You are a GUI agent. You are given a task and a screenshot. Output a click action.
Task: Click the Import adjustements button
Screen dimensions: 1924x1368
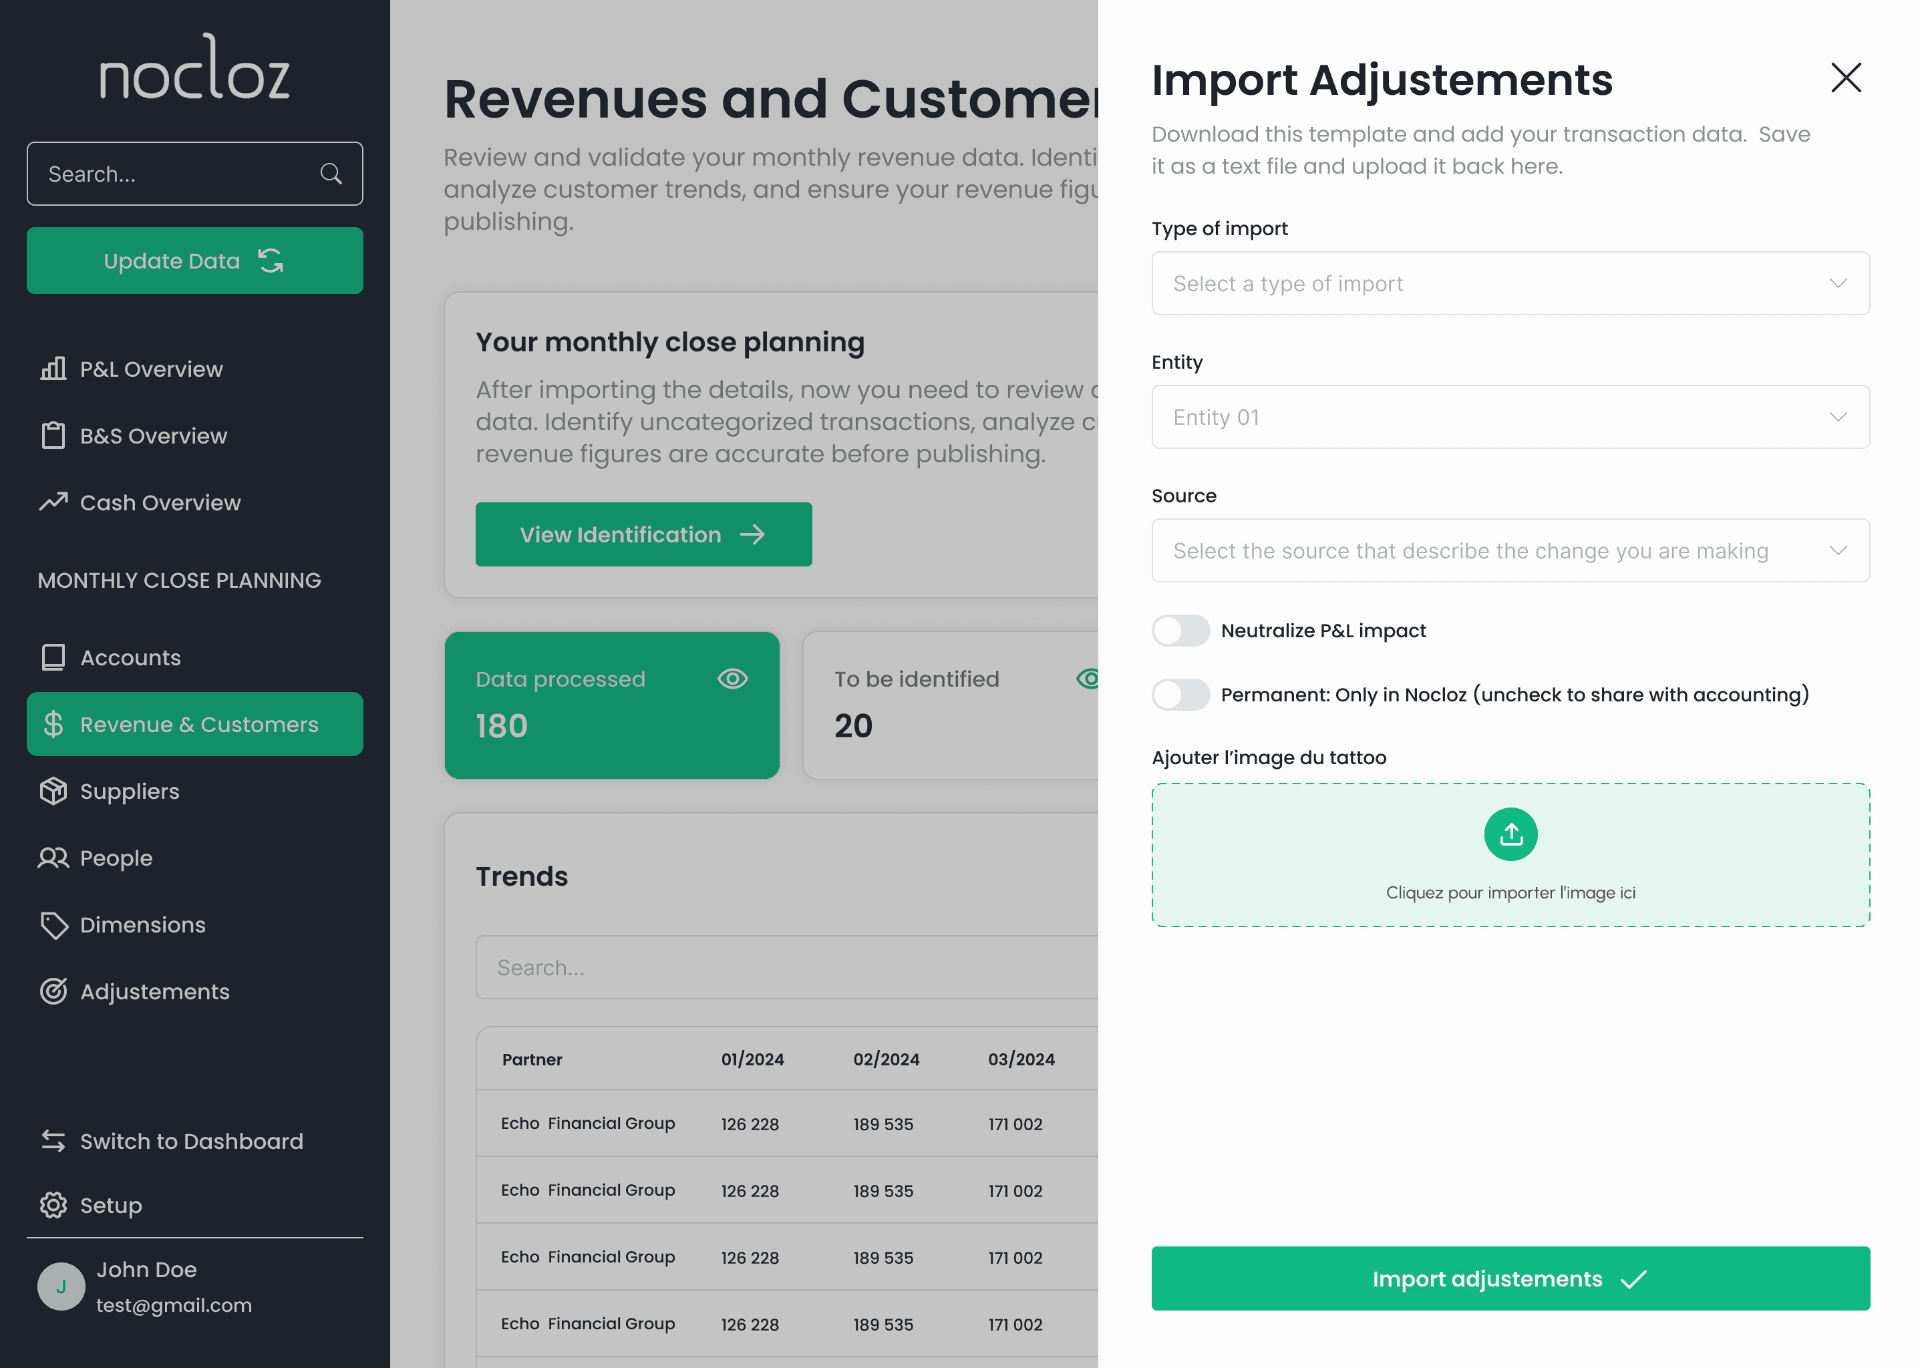coord(1510,1278)
